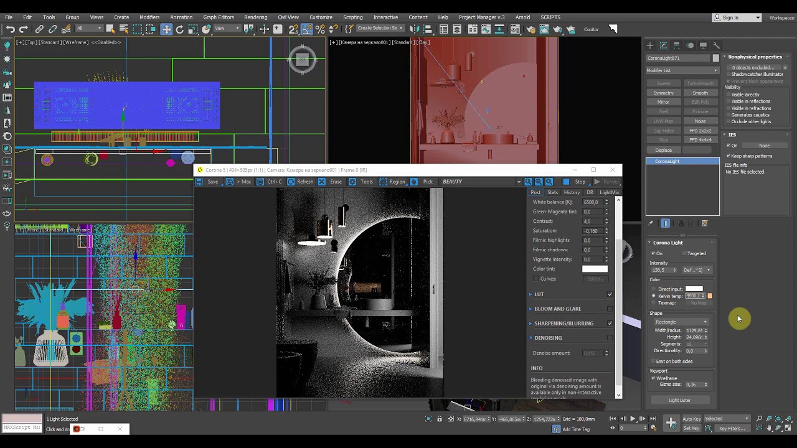Activate the Unlink Selection tool
The image size is (797, 448).
click(x=53, y=29)
